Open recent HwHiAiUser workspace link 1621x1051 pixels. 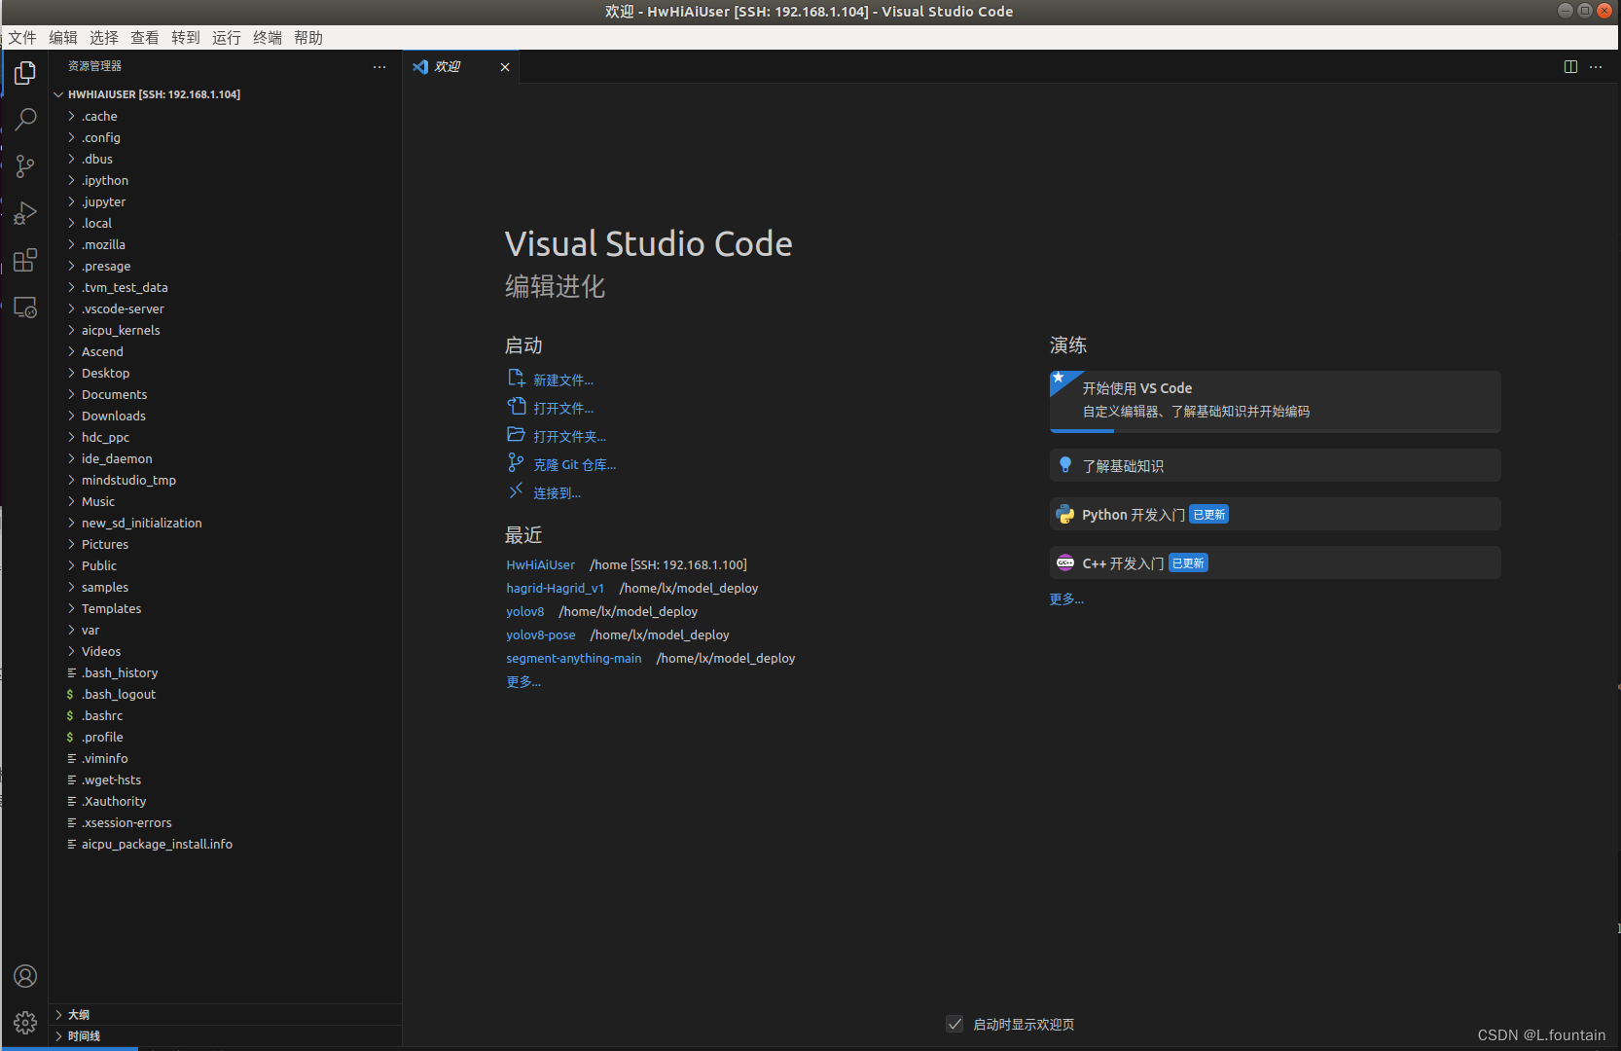pos(541,564)
